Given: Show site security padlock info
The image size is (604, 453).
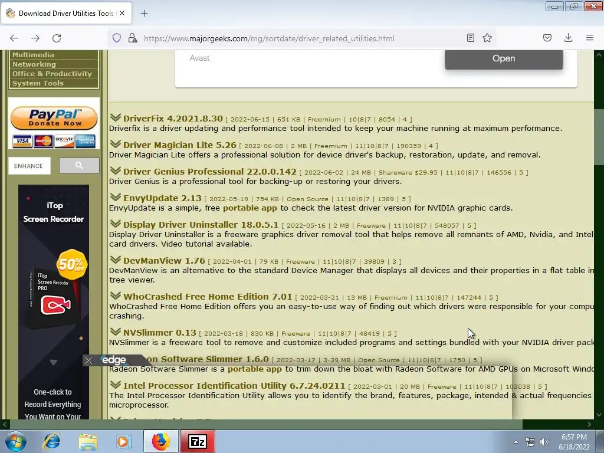Looking at the screenshot, I should tap(133, 38).
